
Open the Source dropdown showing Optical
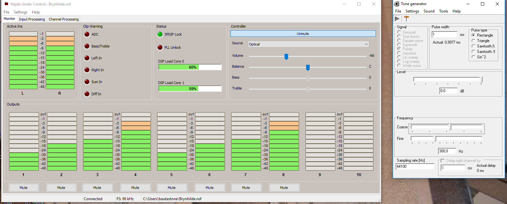coord(308,44)
